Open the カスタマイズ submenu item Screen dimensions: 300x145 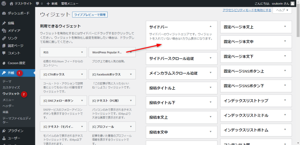(x=11, y=87)
